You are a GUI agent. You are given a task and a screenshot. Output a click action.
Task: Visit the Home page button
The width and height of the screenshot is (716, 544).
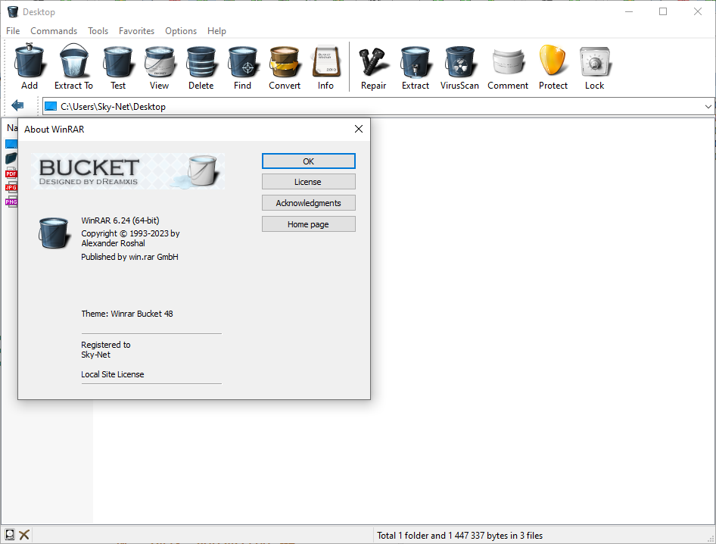point(309,224)
